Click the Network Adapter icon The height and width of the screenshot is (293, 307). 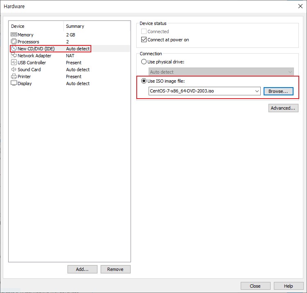(x=14, y=55)
